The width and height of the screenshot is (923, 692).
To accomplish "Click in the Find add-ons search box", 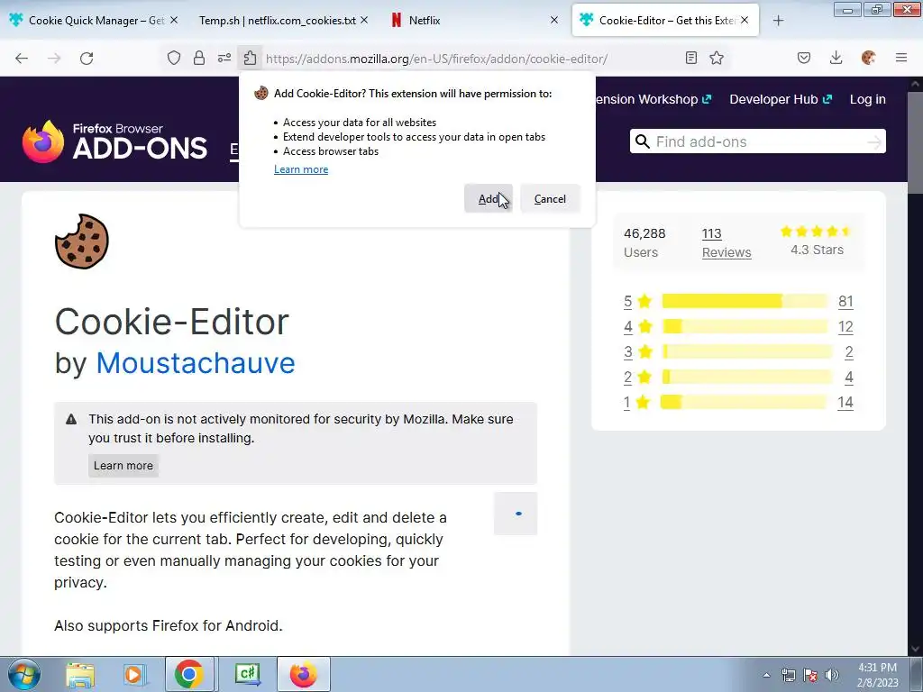I will (757, 141).
